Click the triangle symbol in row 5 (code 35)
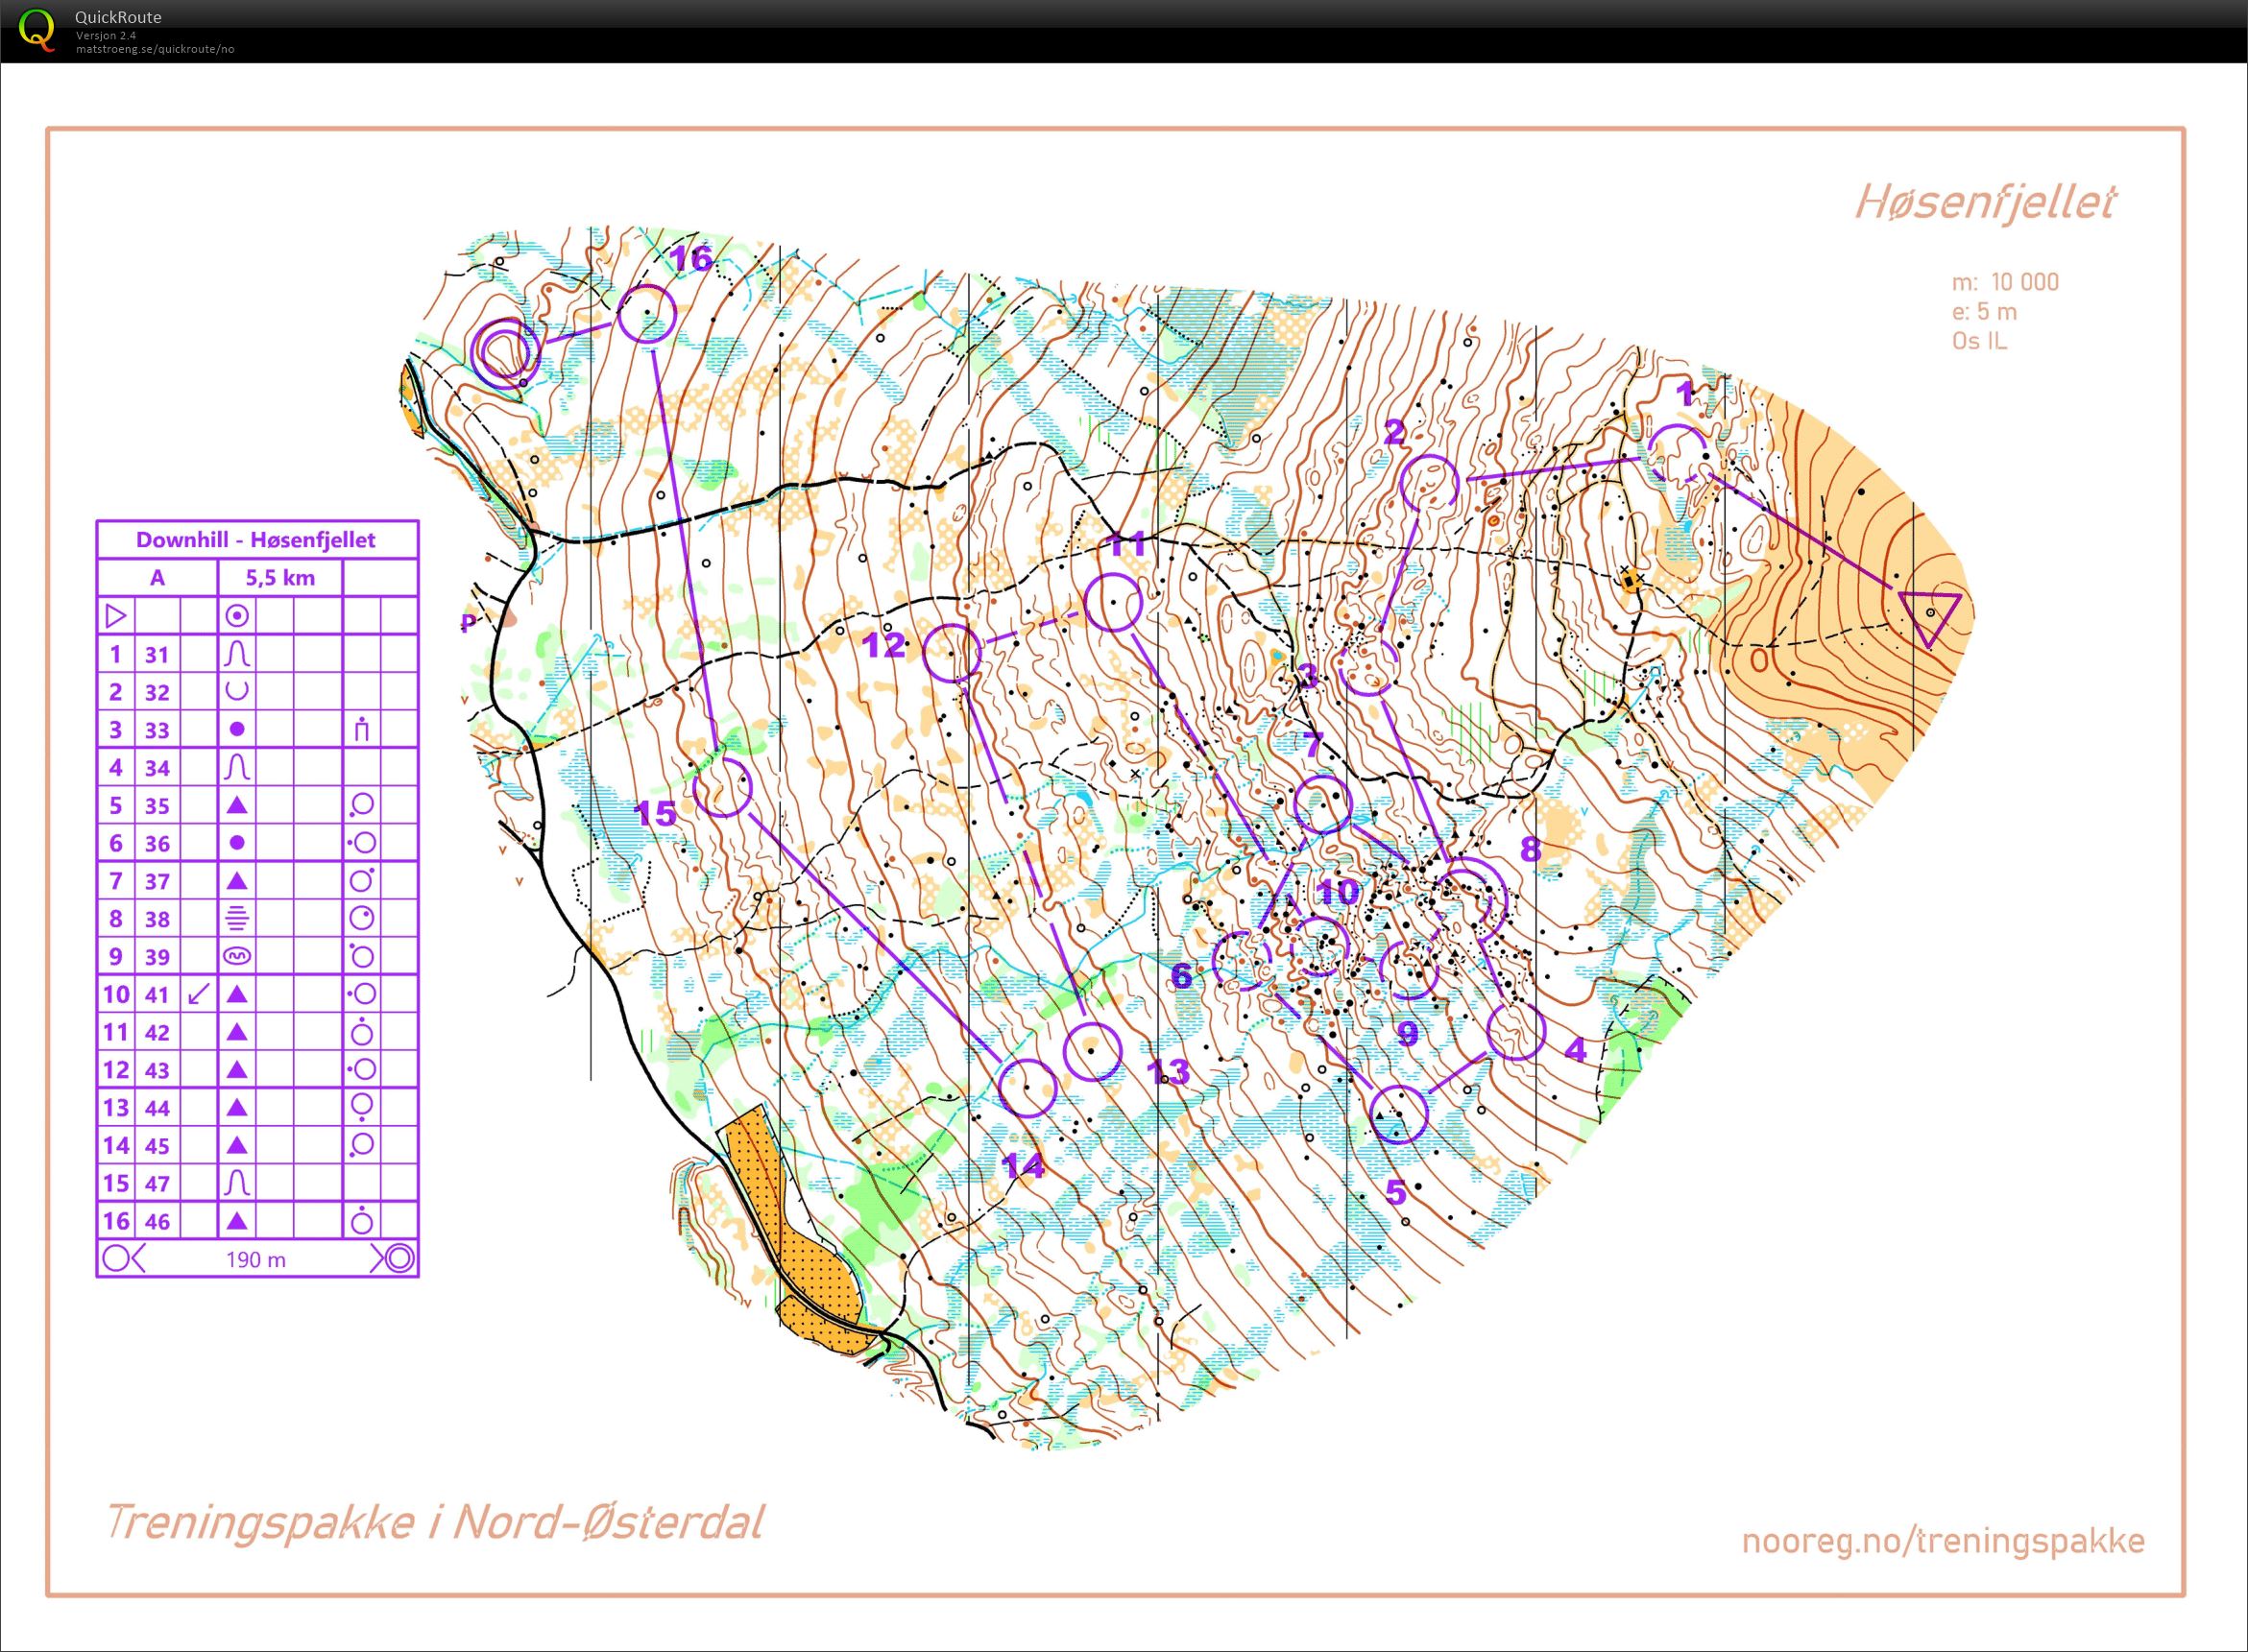The image size is (2248, 1652). point(237,805)
